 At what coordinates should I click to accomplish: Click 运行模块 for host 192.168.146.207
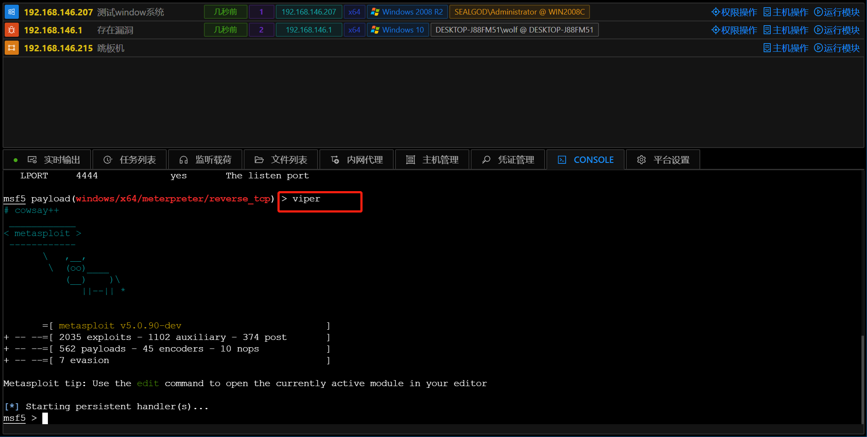coord(837,12)
